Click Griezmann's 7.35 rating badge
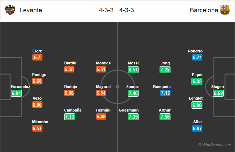The height and width of the screenshot is (152, 235). coord(133,117)
